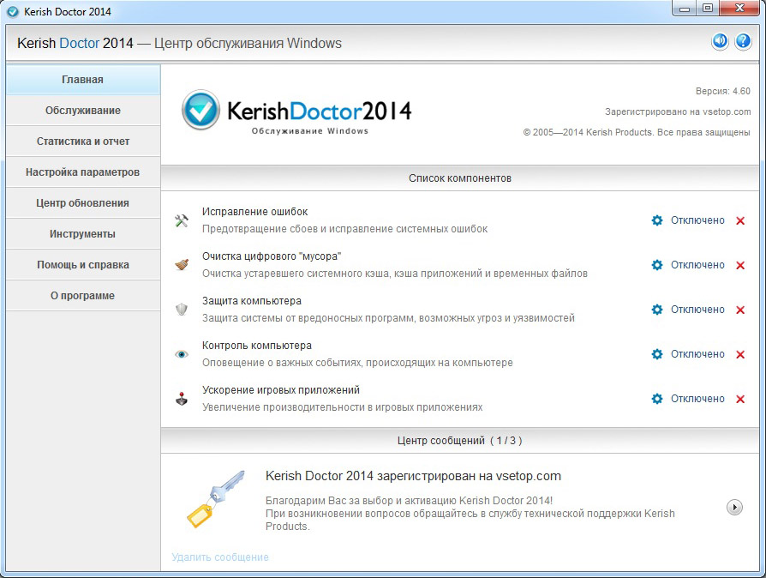Enable Ускорение игровых приложений via Отключено link

697,399
